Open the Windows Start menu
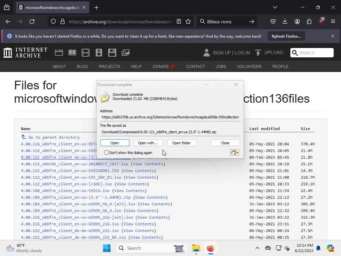 pos(107,248)
